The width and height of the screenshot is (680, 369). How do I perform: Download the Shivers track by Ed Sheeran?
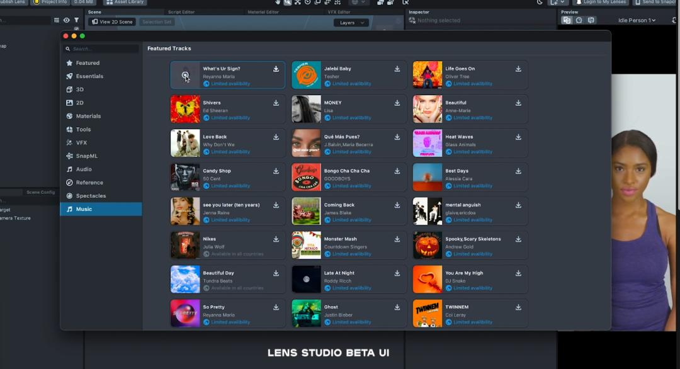[276, 103]
